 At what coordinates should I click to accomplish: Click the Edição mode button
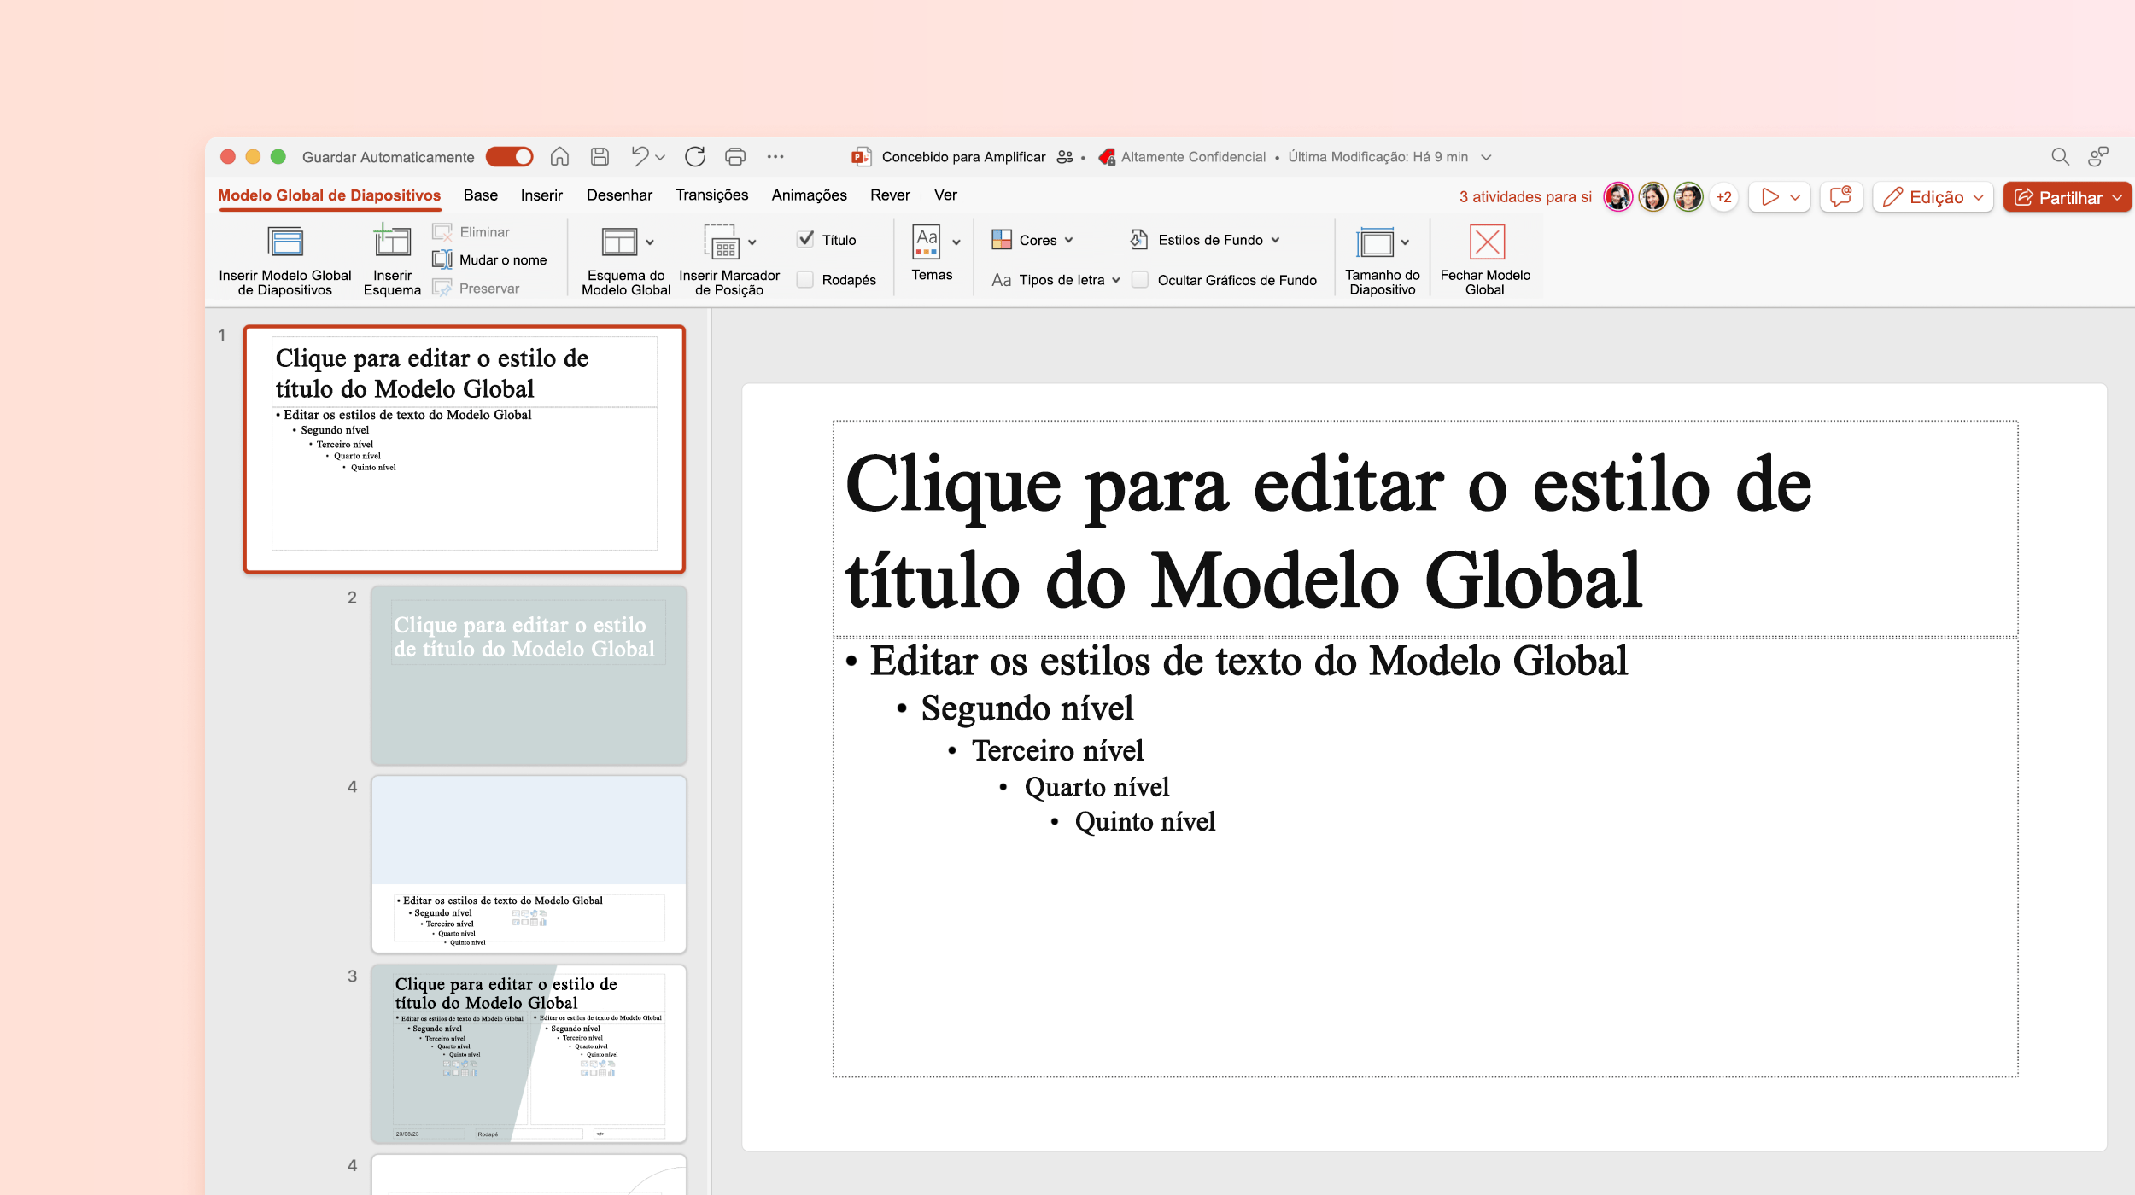1933,197
